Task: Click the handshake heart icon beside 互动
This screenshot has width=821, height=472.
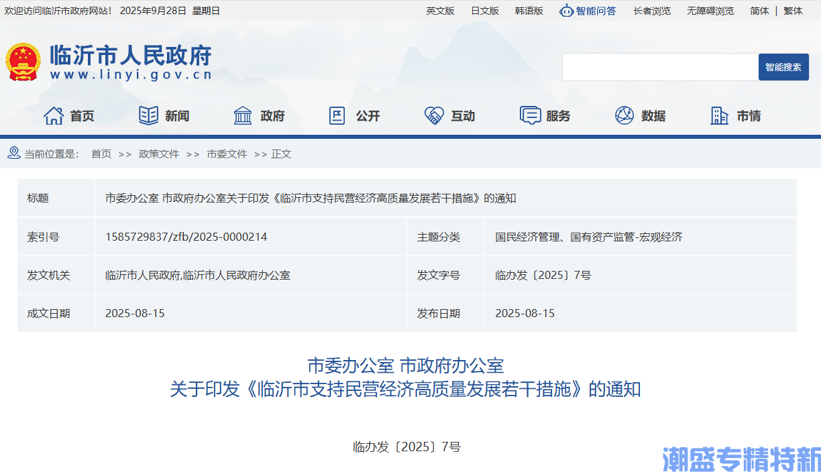Action: pyautogui.click(x=434, y=116)
